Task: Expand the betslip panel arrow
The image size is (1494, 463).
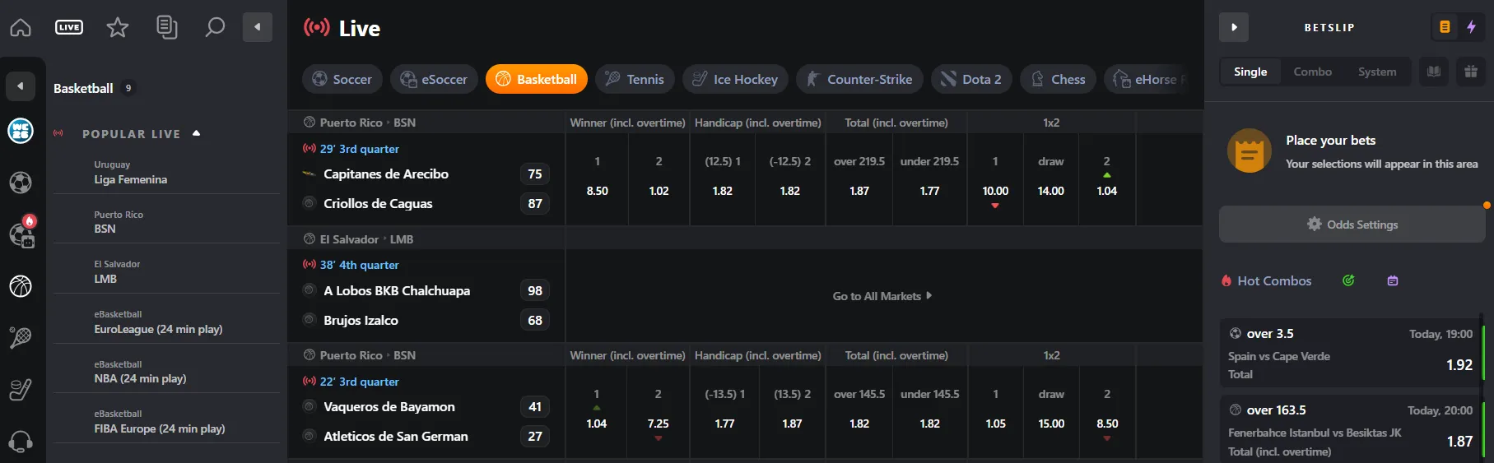Action: tap(1234, 27)
